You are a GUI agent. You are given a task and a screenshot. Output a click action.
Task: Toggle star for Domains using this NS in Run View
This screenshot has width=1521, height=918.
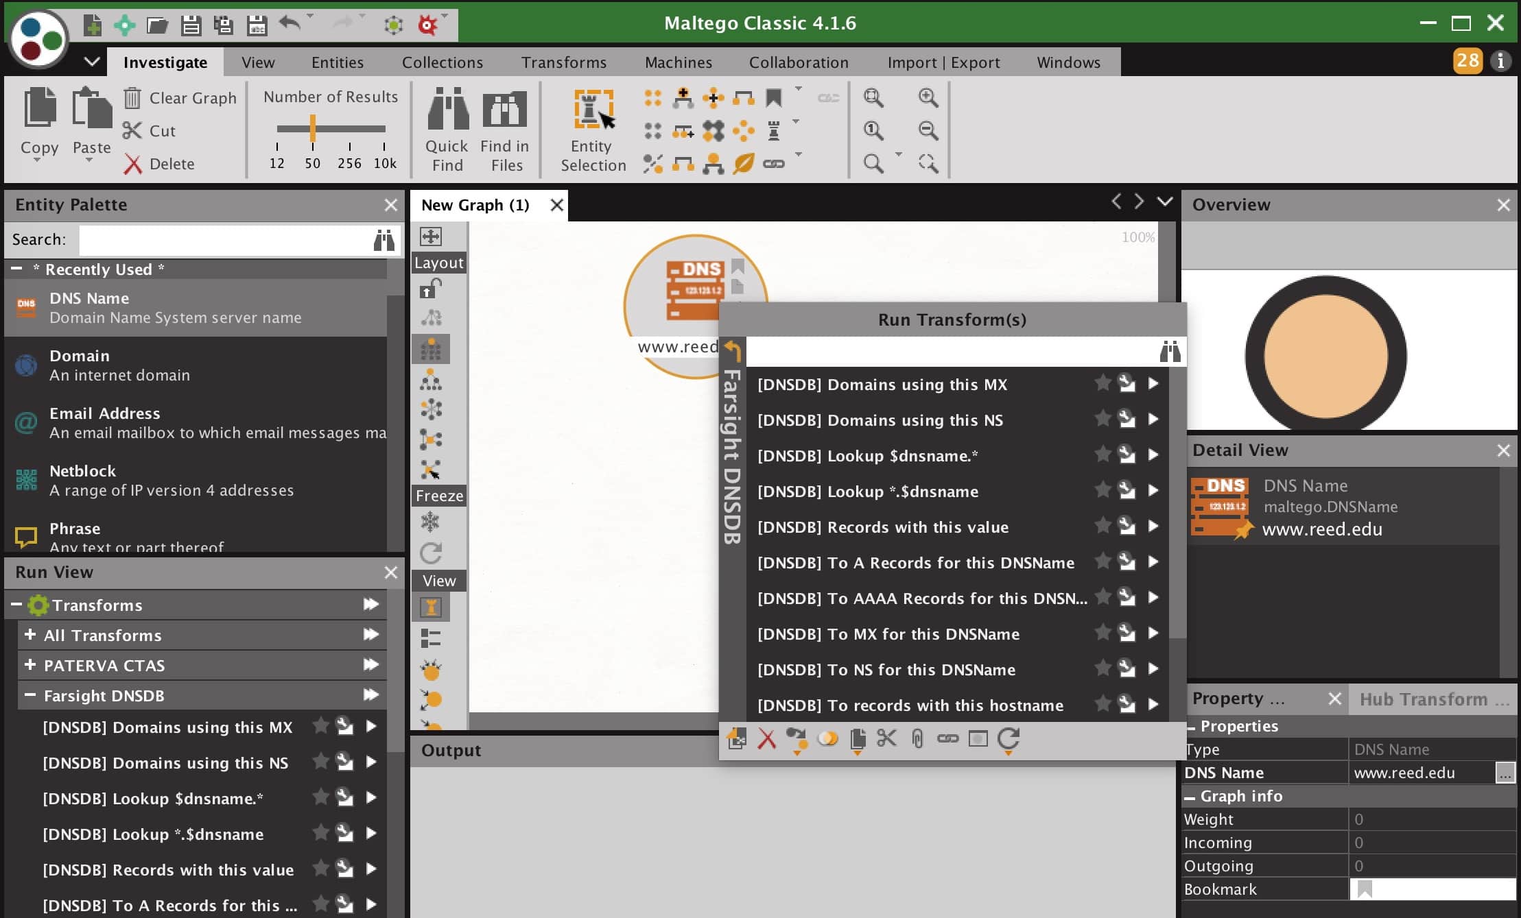pos(320,761)
